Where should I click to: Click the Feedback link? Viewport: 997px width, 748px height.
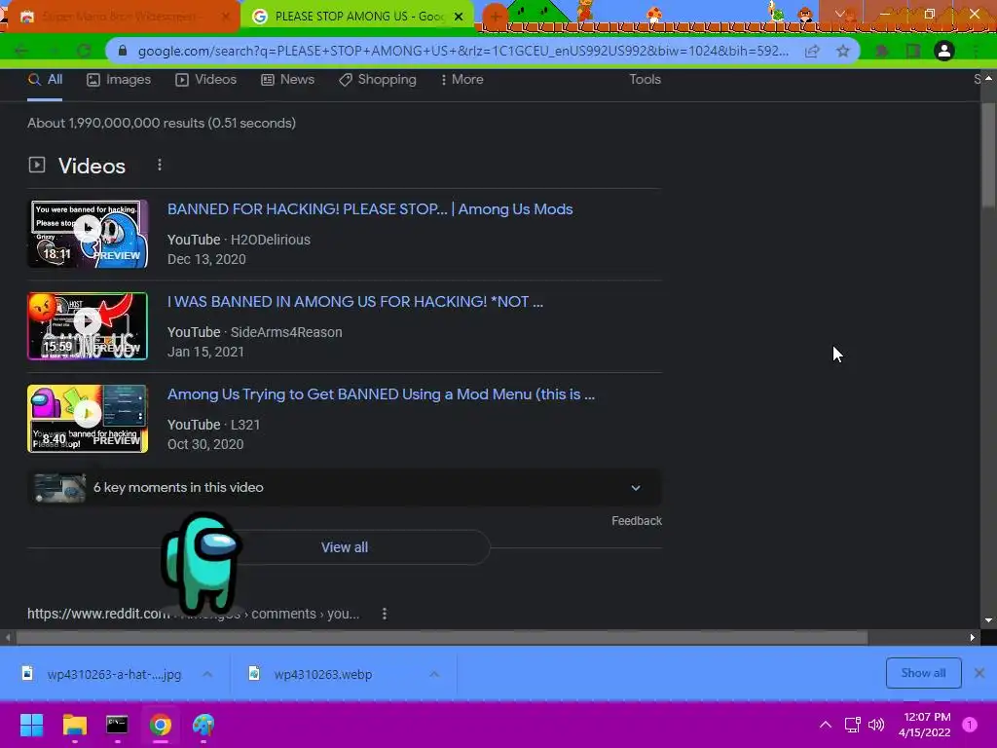click(637, 521)
